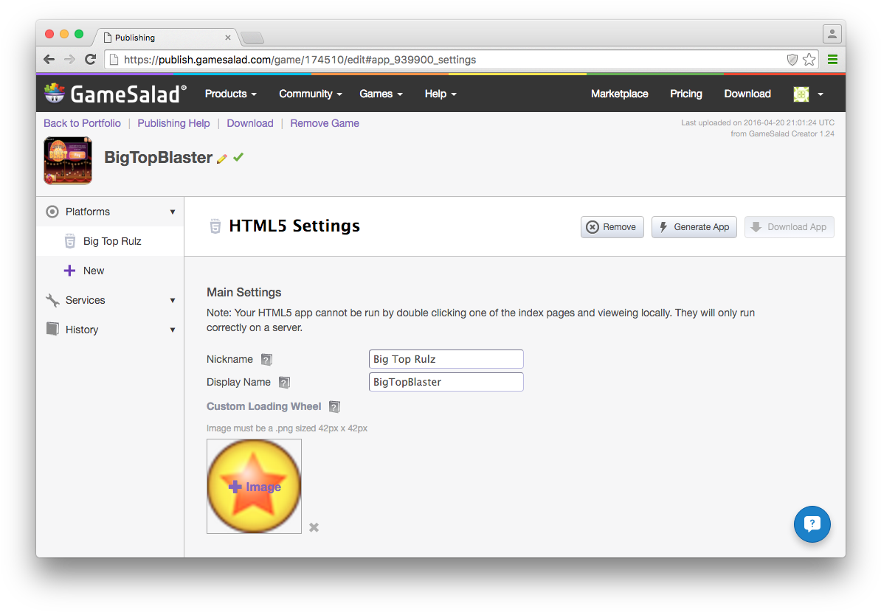Click the browser back arrow

coord(49,60)
